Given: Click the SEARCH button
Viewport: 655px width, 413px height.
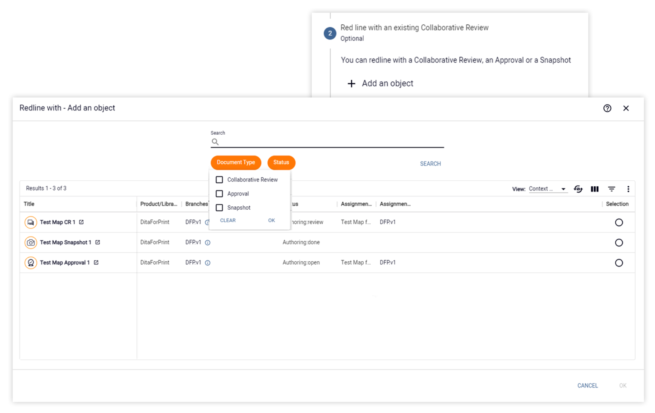Looking at the screenshot, I should pos(430,164).
